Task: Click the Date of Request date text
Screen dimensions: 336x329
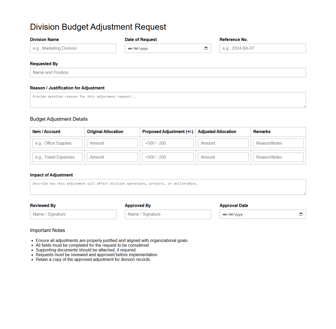Action: (x=138, y=49)
